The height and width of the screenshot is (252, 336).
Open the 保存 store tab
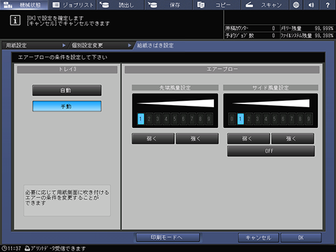pyautogui.click(x=169, y=5)
